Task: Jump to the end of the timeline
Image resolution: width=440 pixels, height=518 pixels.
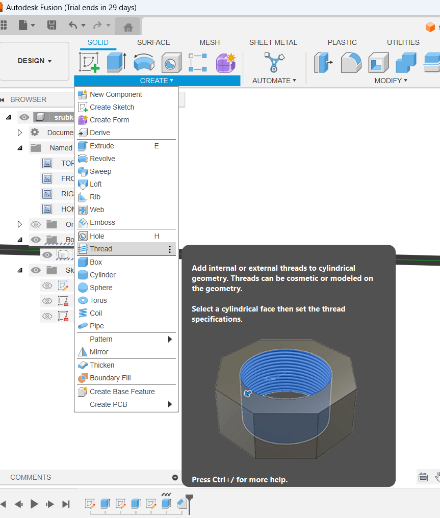Action: tap(66, 504)
